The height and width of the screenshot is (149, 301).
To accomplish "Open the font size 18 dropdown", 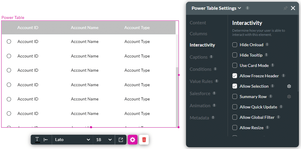I will (104, 140).
